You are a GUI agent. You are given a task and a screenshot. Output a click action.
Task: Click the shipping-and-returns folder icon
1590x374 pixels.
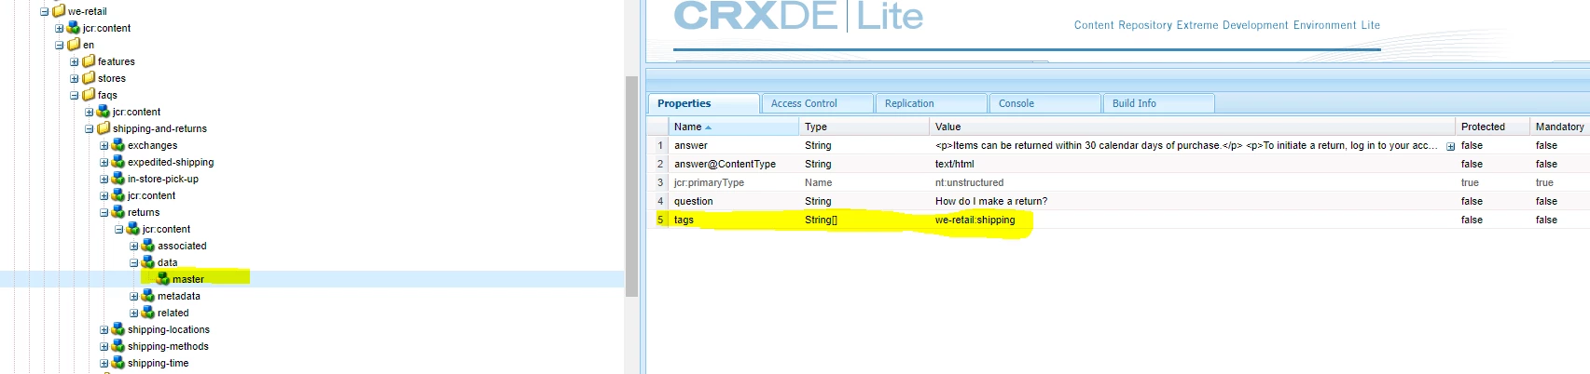[104, 128]
